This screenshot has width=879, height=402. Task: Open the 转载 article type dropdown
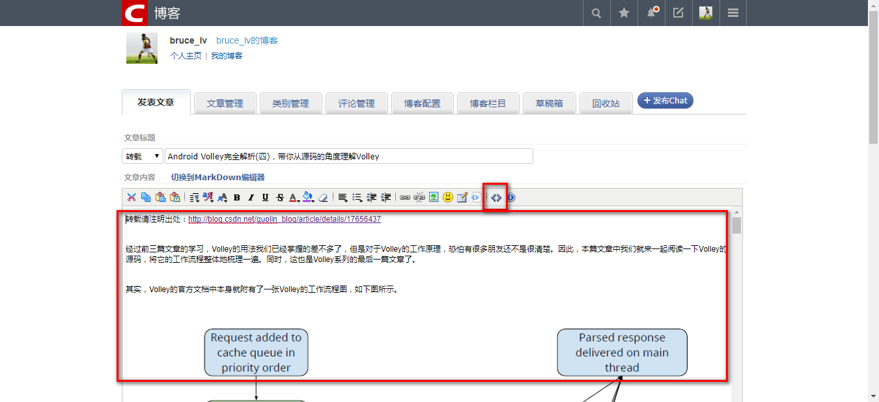(143, 156)
